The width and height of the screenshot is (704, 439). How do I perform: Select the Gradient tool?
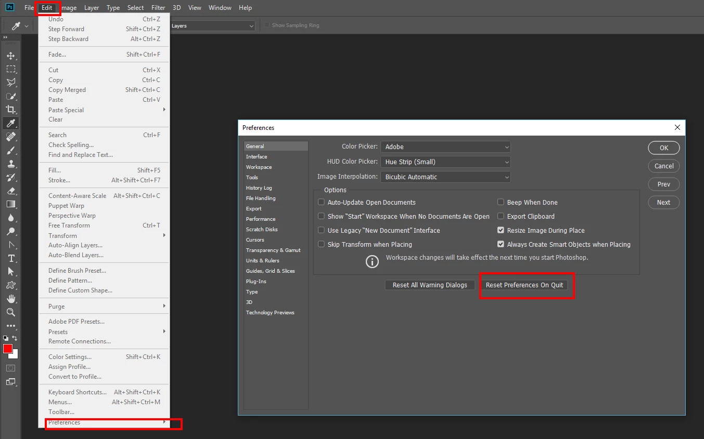(10, 204)
